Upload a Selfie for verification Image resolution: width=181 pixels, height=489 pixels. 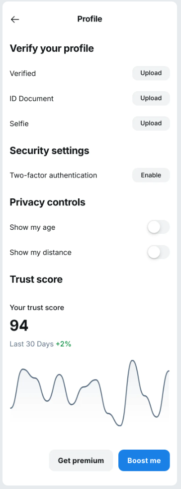[151, 123]
